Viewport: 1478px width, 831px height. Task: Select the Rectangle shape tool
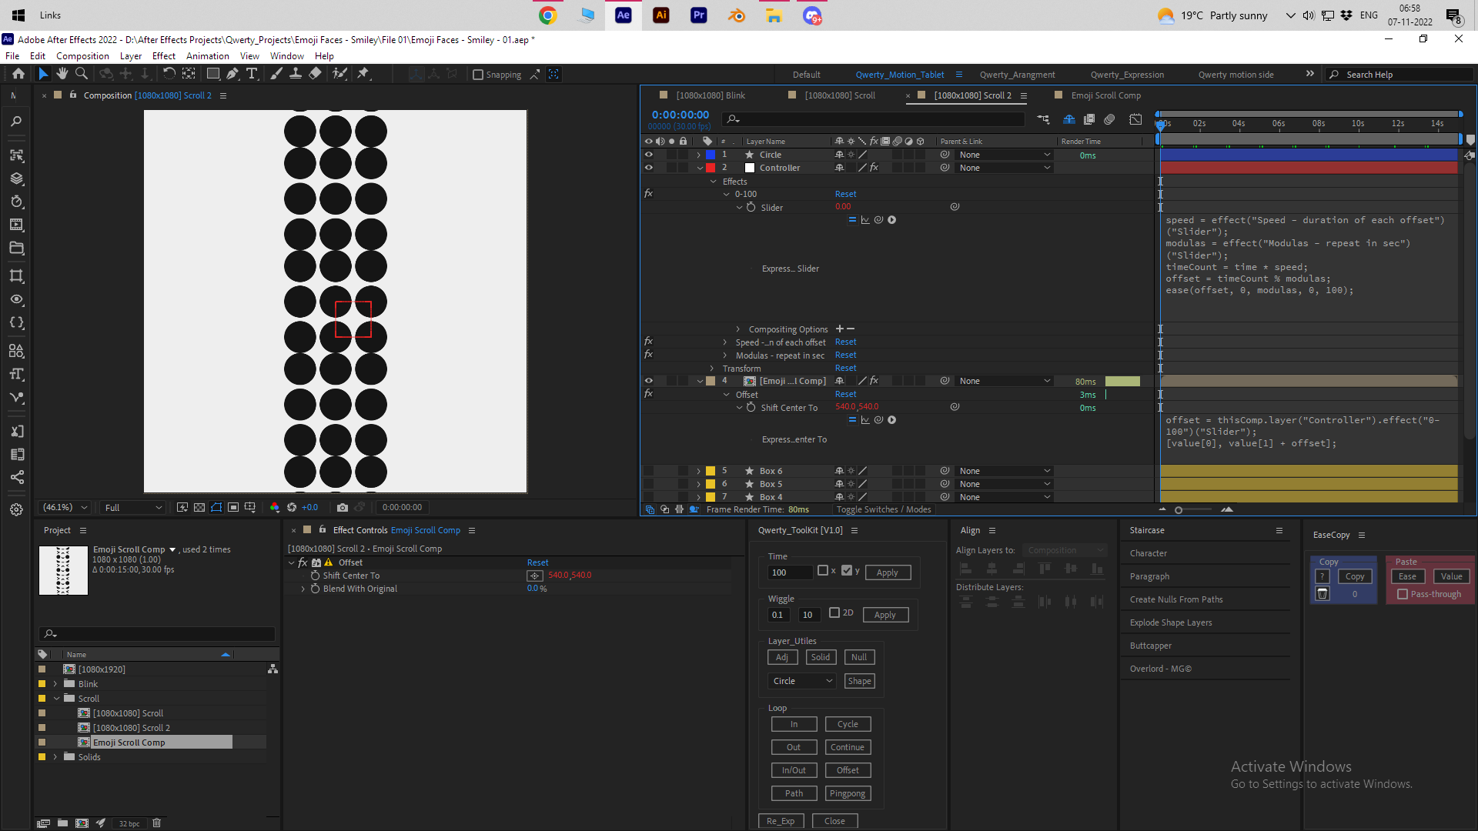click(x=213, y=74)
